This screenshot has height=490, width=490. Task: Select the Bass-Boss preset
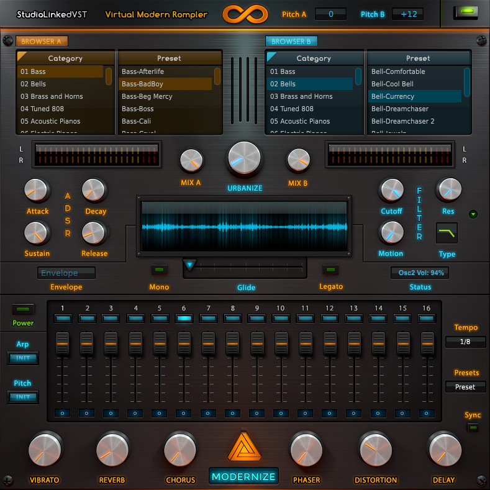click(166, 109)
